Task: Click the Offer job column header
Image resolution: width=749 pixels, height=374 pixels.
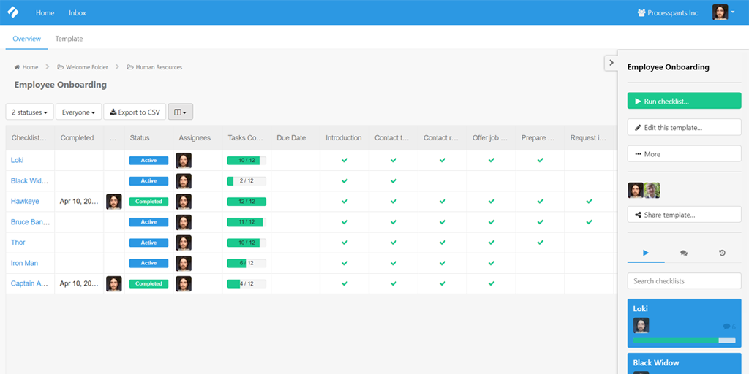Action: pos(490,138)
